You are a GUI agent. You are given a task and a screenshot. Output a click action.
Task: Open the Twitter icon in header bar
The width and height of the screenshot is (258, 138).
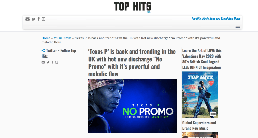pos(33,19)
